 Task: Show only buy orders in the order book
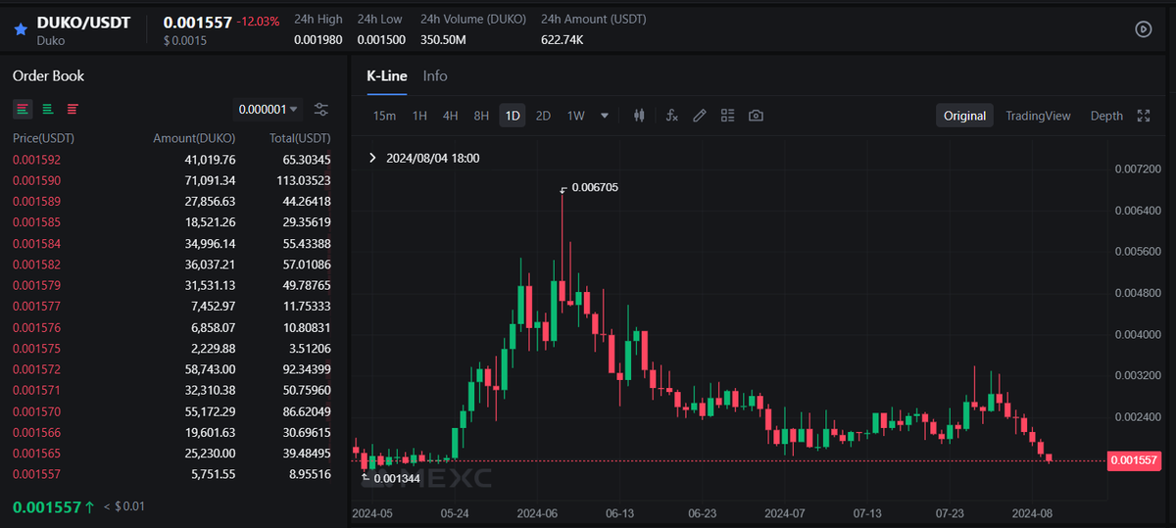[47, 109]
